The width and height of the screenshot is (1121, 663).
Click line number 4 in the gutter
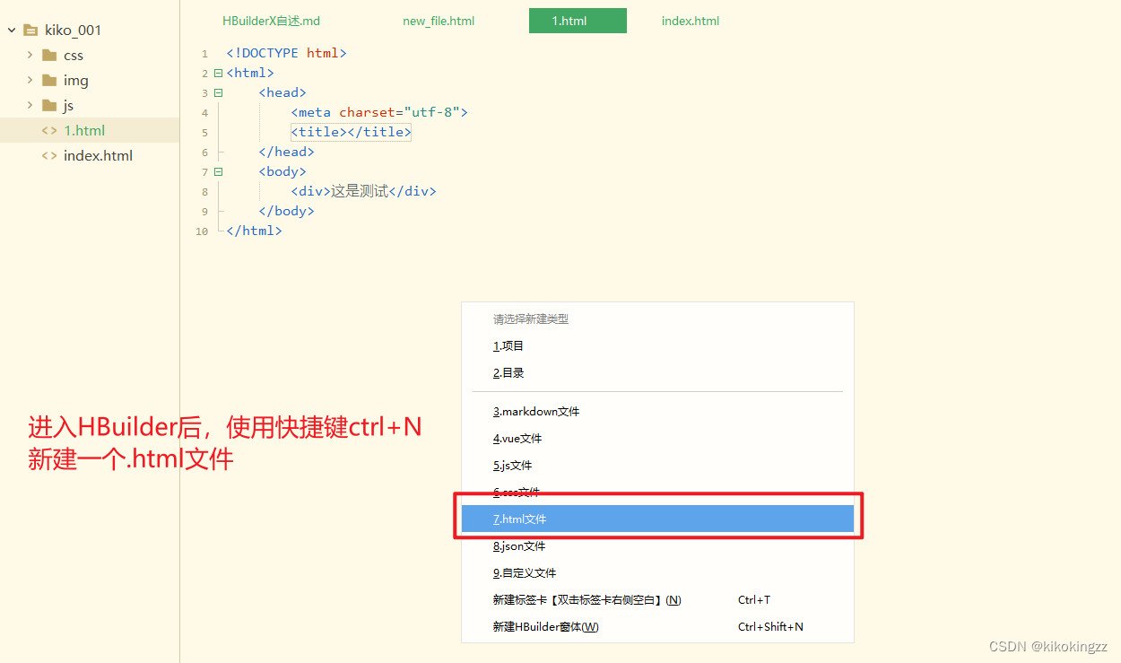click(204, 113)
